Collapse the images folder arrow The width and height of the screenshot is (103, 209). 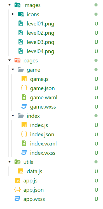(10, 5)
